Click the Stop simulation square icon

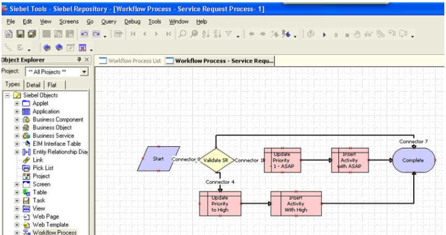347,35
